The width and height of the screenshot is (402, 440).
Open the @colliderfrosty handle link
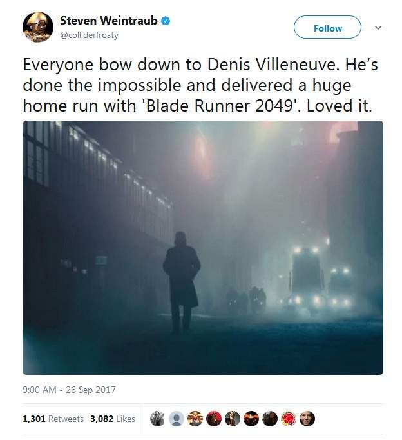[x=89, y=35]
